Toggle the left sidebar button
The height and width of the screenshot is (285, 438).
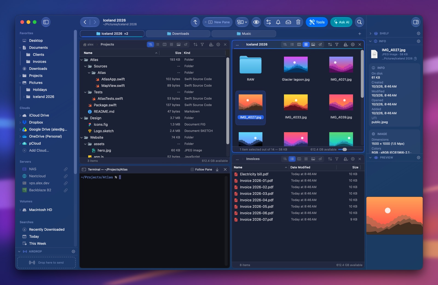[46, 22]
